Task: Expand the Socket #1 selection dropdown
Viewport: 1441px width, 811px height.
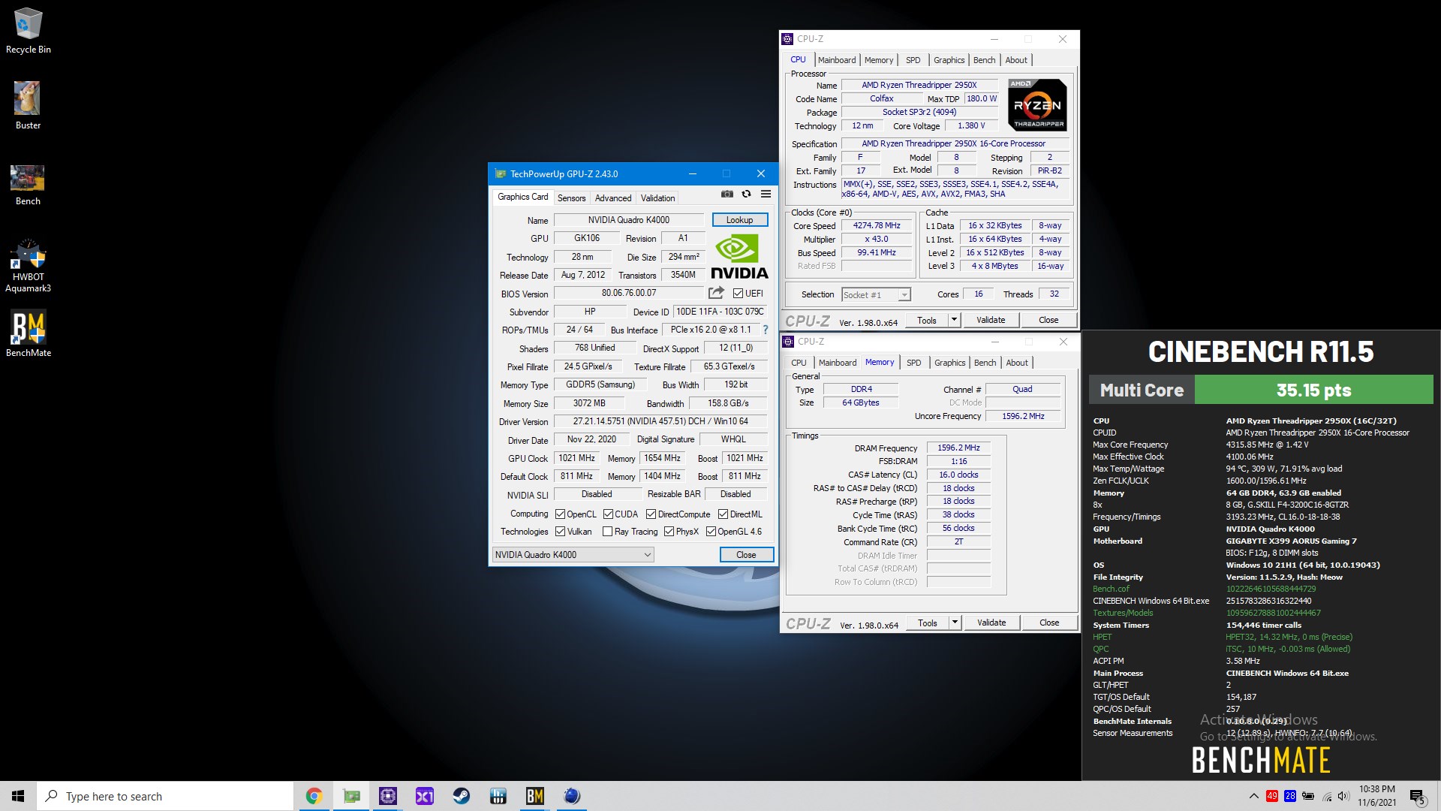Action: pos(876,295)
